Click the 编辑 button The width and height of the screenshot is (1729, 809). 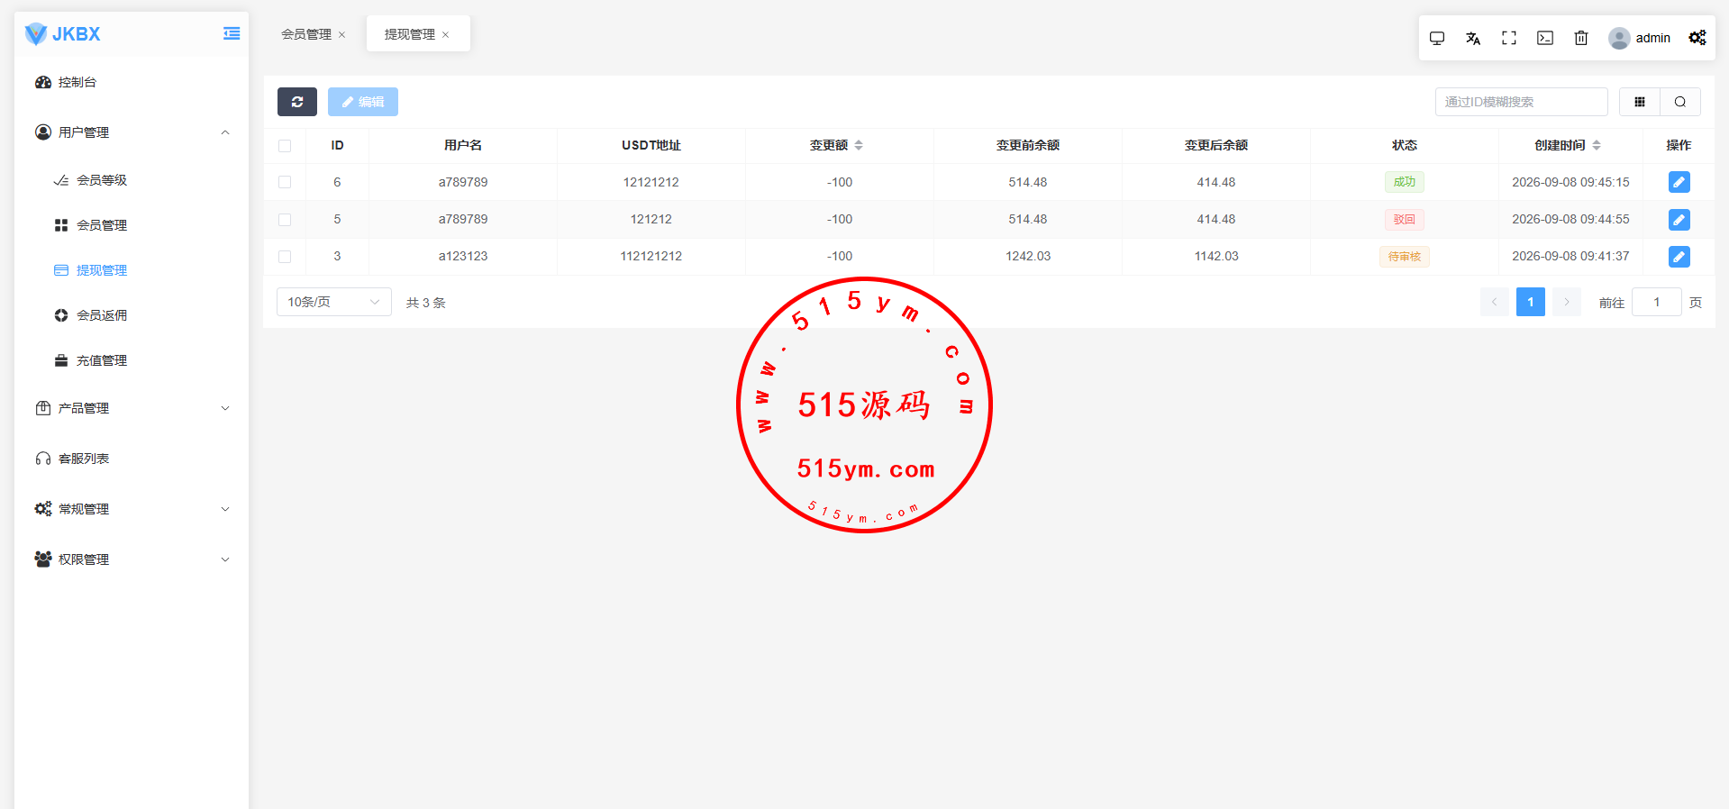(363, 102)
